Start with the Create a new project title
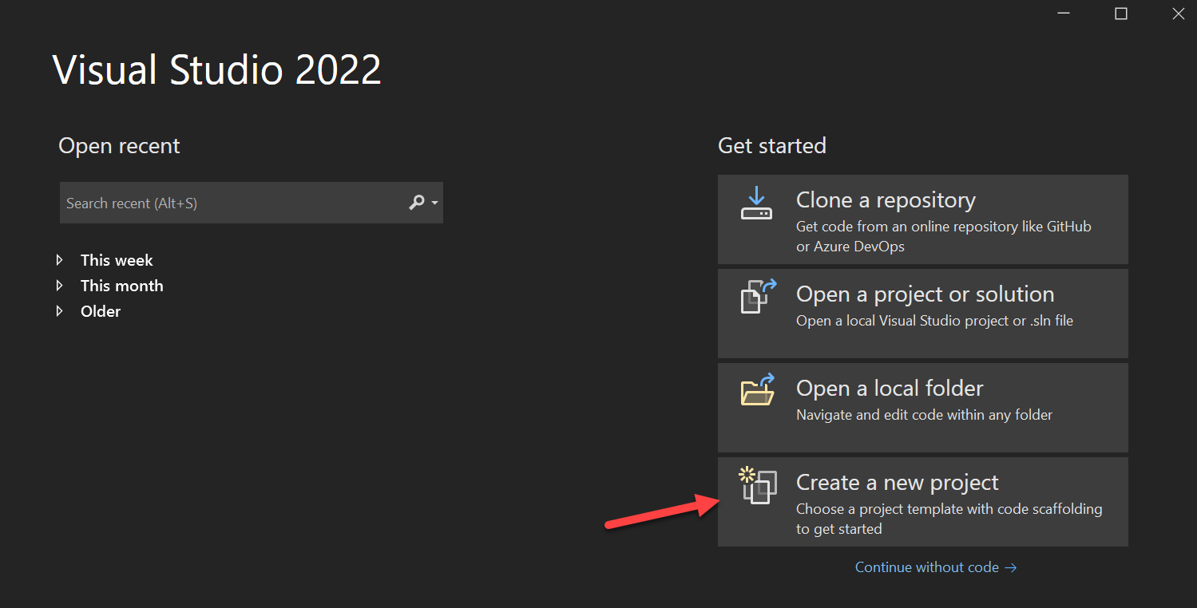The image size is (1197, 608). coord(897,482)
